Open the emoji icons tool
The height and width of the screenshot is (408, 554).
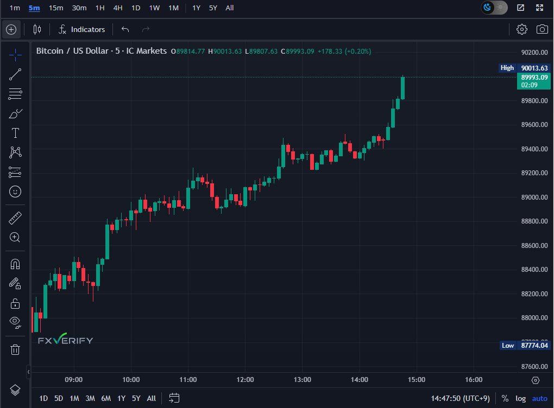tap(15, 192)
